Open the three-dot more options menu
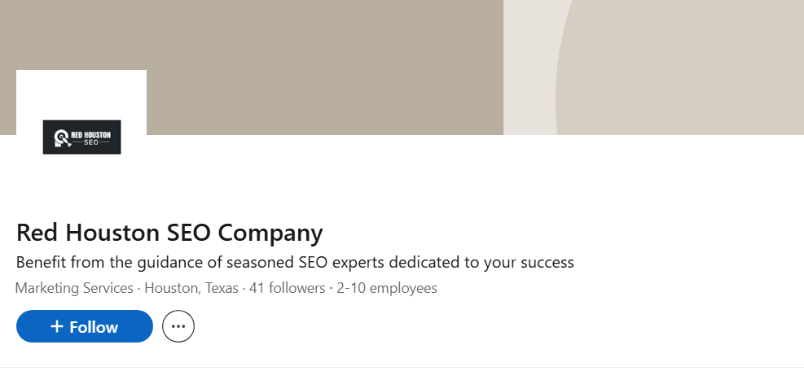 [x=178, y=326]
